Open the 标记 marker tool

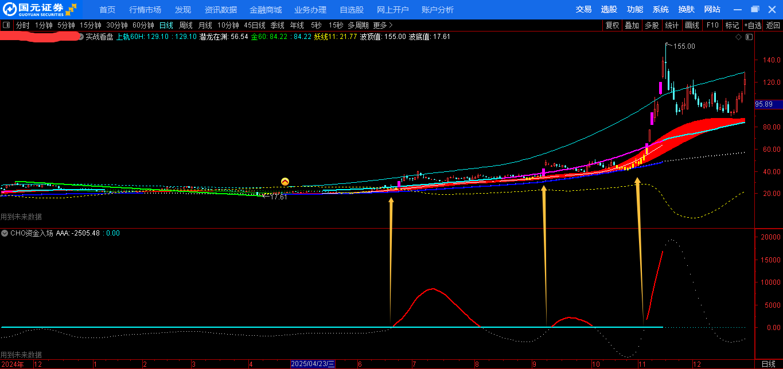pyautogui.click(x=732, y=25)
